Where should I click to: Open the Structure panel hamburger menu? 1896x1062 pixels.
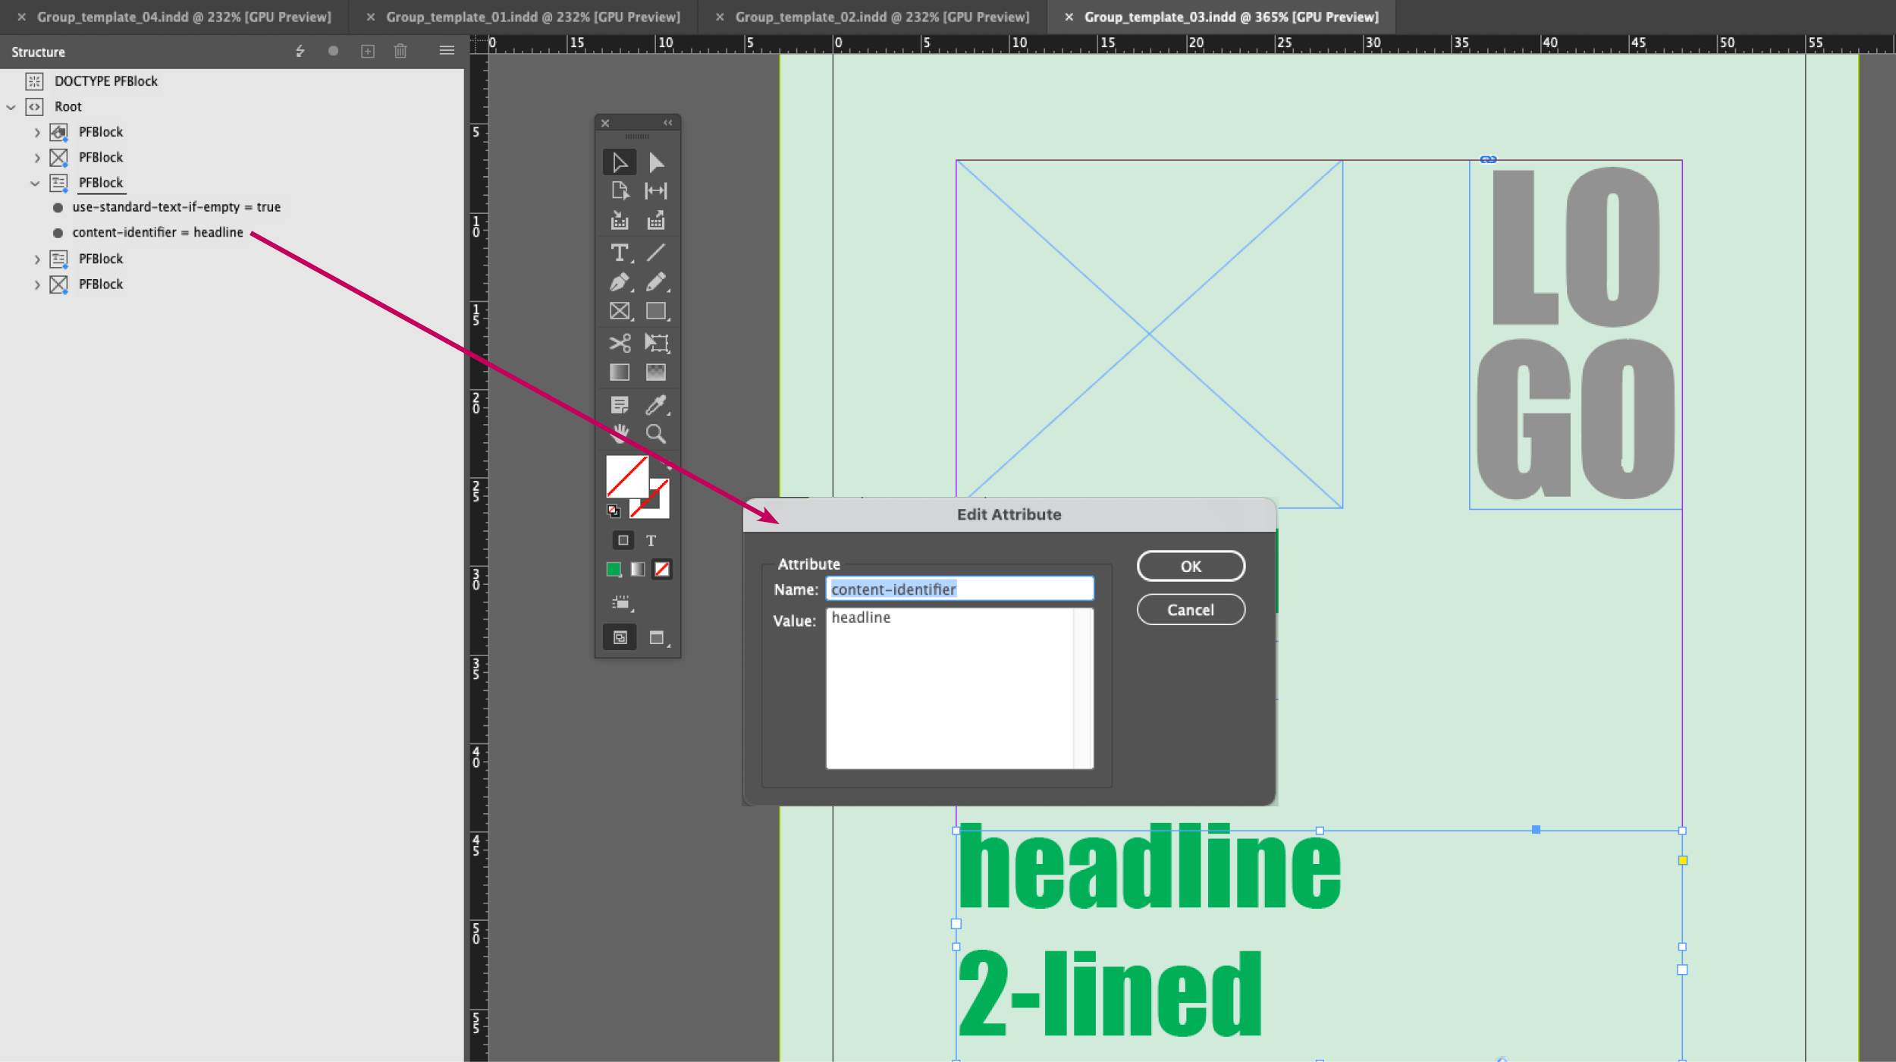tap(447, 51)
